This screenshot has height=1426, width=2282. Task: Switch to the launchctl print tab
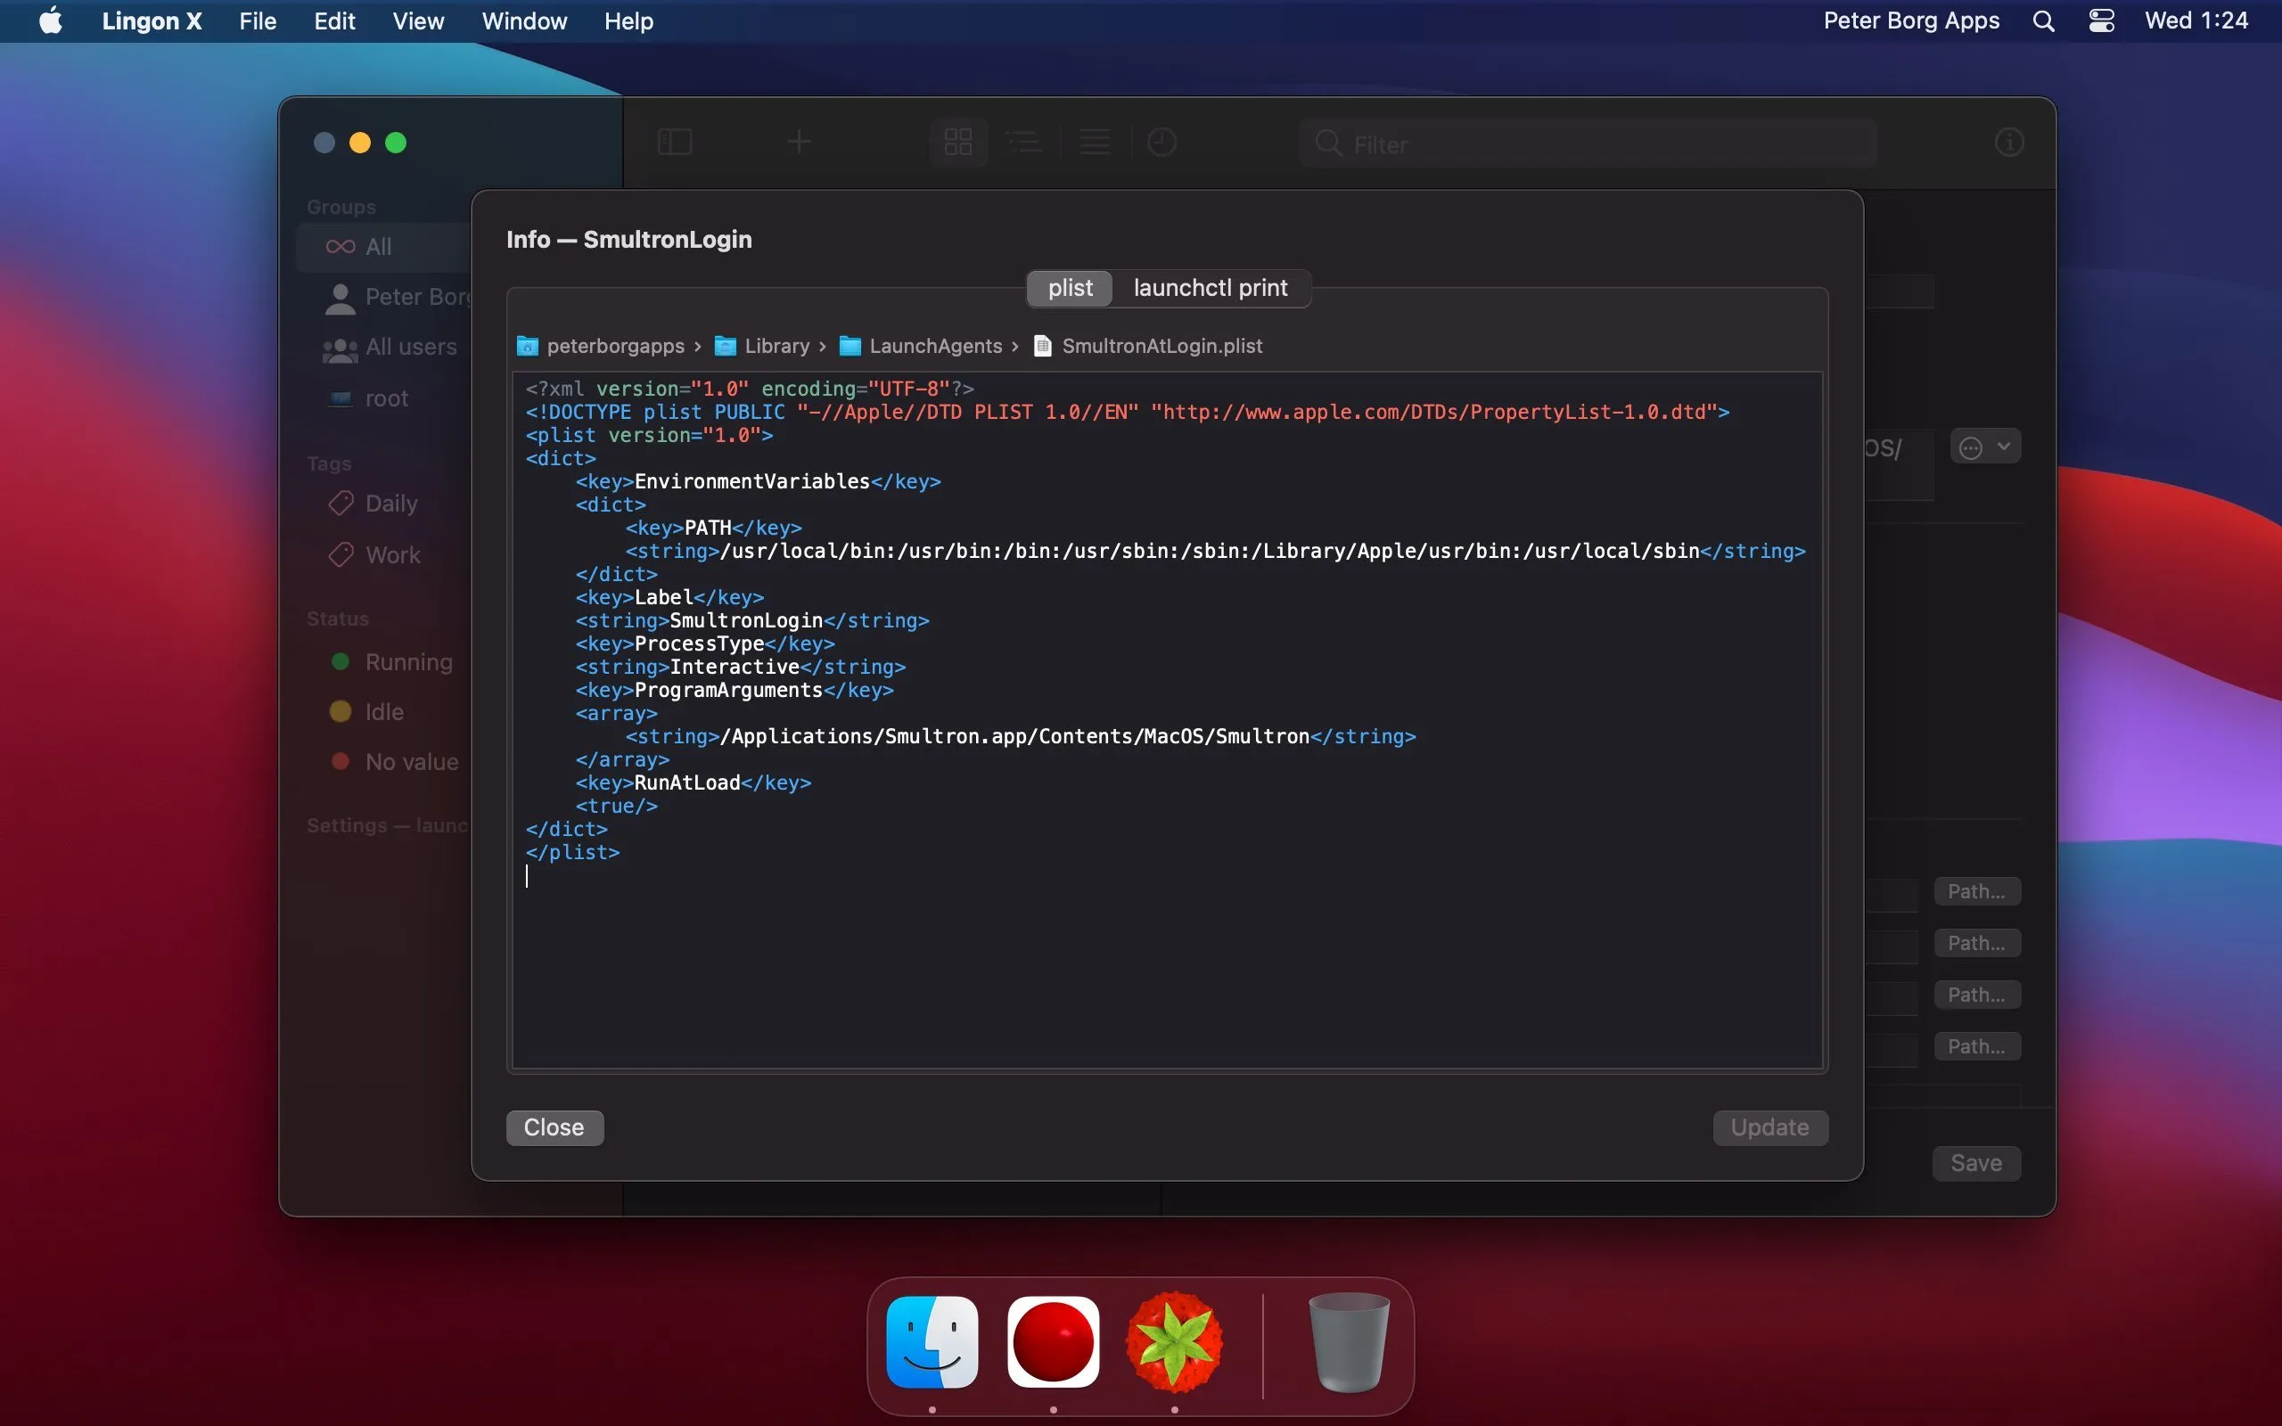1210,288
